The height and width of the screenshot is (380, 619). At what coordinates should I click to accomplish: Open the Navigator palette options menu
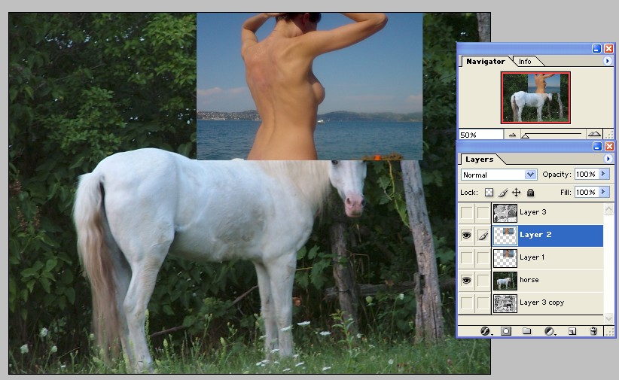[607, 61]
